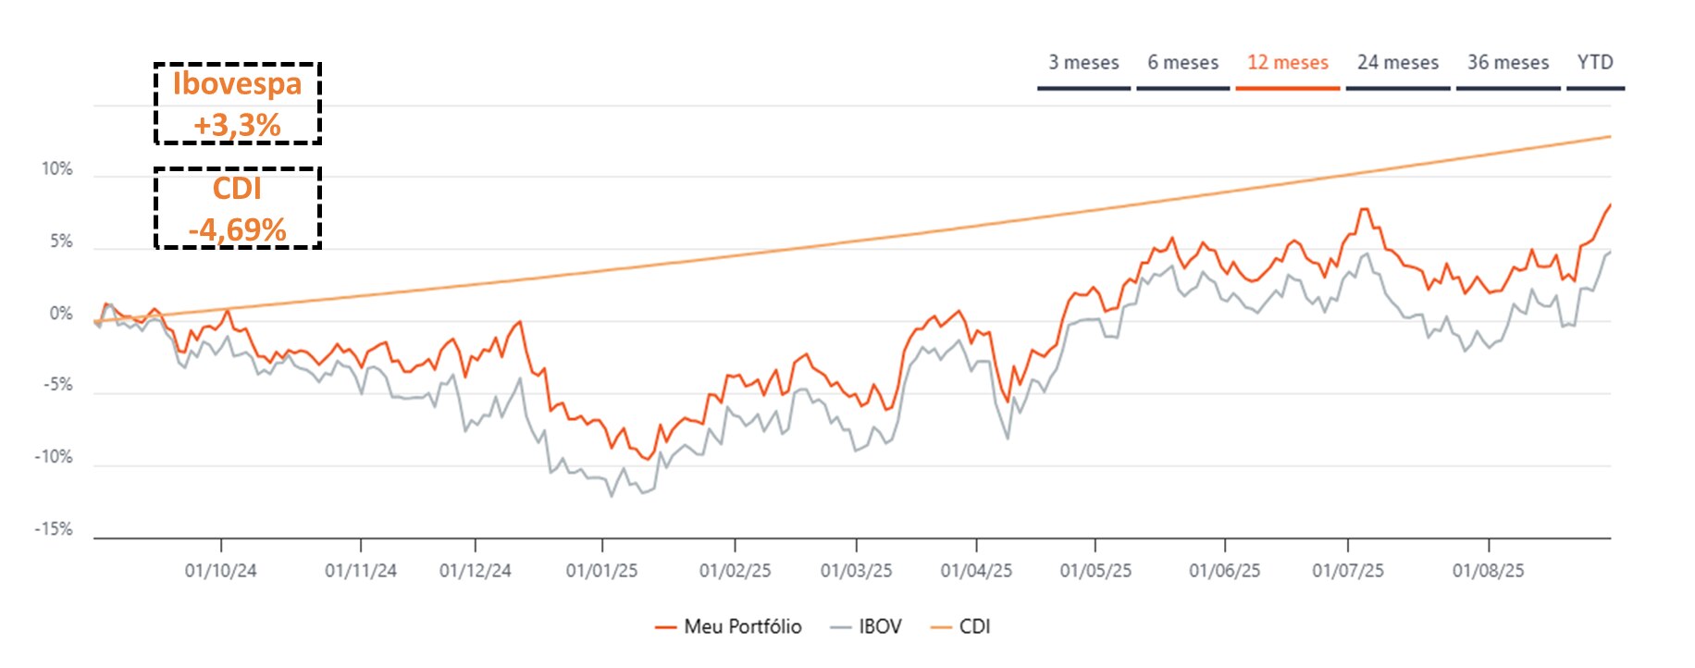Switch to YTD performance view
Image resolution: width=1695 pixels, height=668 pixels.
pyautogui.click(x=1595, y=62)
